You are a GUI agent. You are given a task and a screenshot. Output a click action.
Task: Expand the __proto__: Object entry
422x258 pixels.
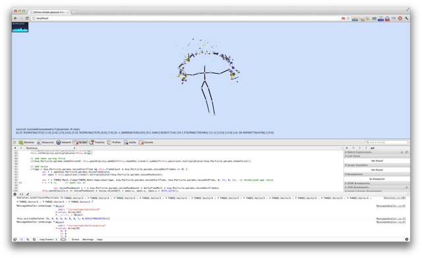click(x=69, y=215)
